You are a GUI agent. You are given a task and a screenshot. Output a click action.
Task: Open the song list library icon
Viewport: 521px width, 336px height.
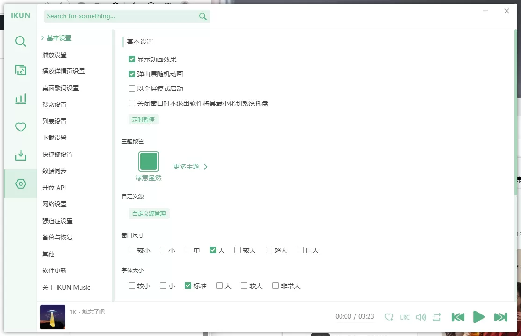coord(21,70)
